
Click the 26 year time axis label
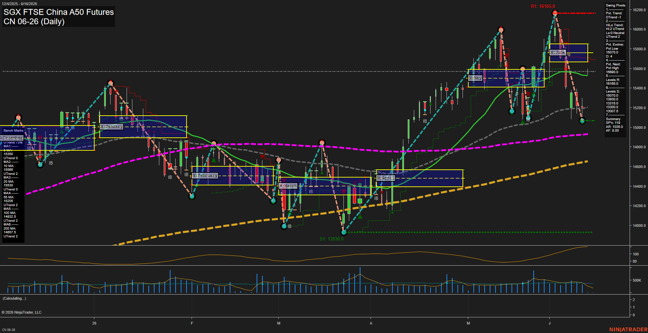pos(94,323)
